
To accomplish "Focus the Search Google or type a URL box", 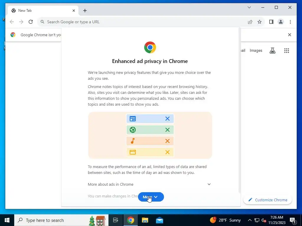I will point(142,22).
